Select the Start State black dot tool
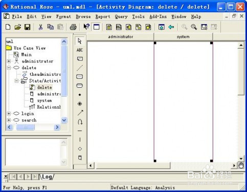Image resolution: width=247 pixels, height=192 pixels. click(80, 95)
